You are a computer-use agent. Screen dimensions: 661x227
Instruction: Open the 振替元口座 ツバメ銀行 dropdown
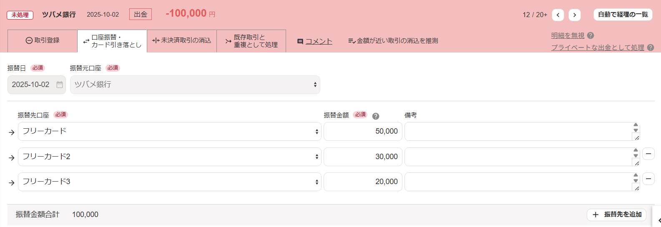coord(195,85)
